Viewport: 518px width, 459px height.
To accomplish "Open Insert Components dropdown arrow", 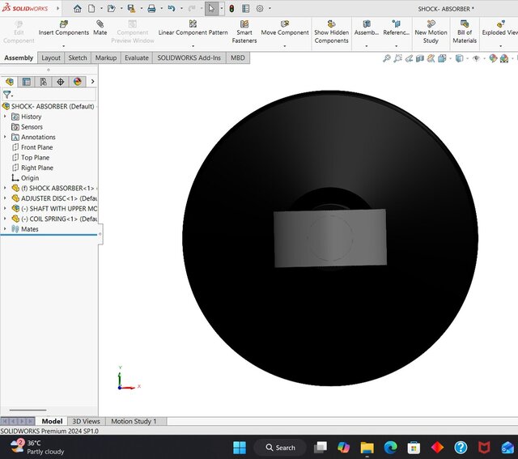I will click(x=64, y=46).
